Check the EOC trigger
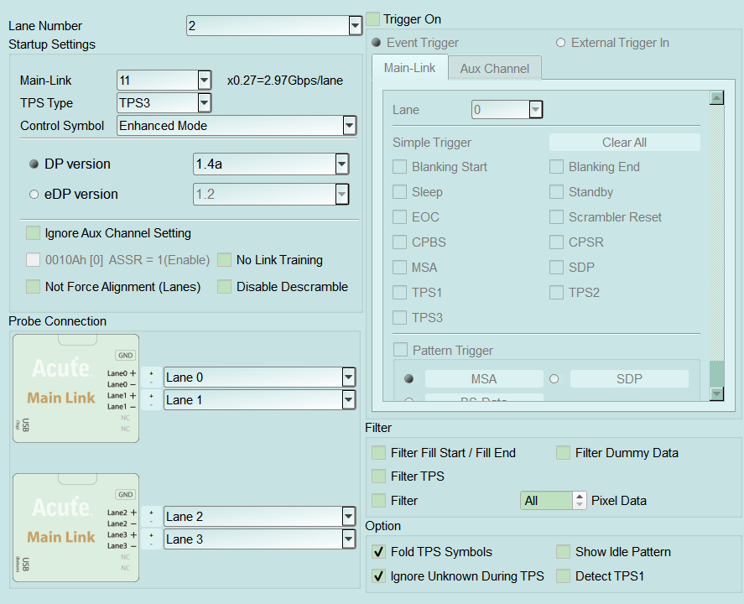 (400, 217)
